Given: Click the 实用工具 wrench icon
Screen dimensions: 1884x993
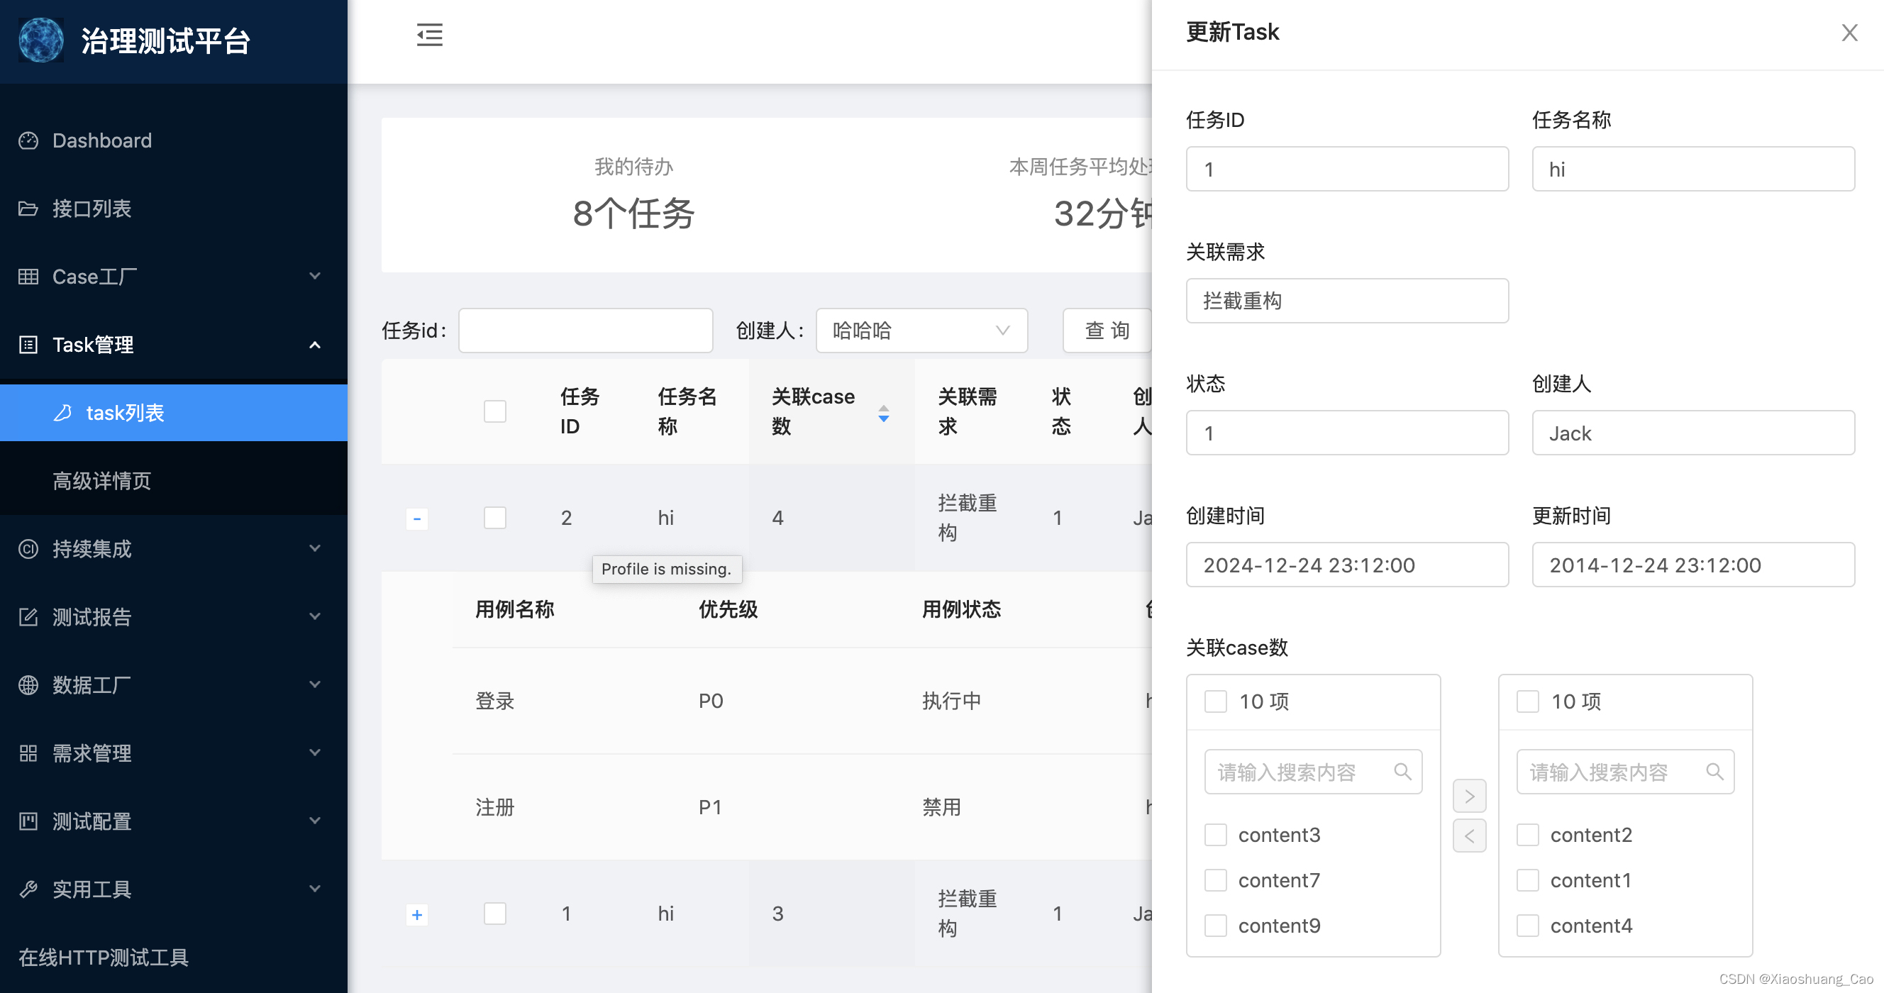Looking at the screenshot, I should pos(28,889).
